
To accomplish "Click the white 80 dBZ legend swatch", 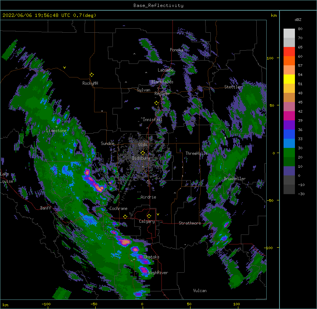I will coord(289,33).
